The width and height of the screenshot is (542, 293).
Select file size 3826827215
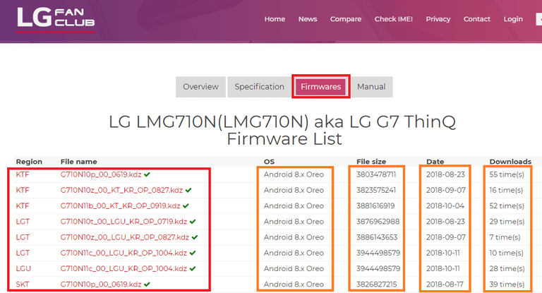(x=376, y=285)
